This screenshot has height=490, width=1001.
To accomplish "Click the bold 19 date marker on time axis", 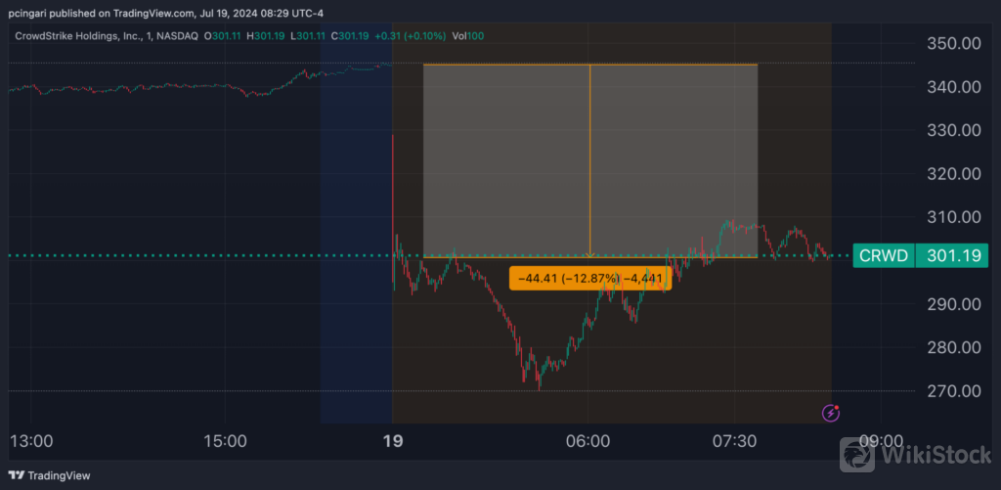I will (x=392, y=441).
